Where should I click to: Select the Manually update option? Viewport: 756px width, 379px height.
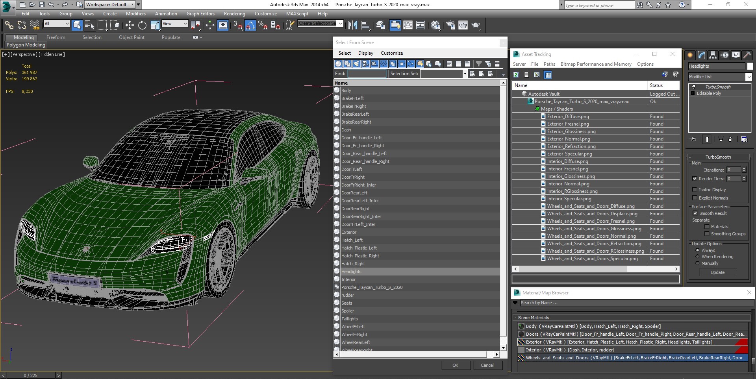click(697, 263)
